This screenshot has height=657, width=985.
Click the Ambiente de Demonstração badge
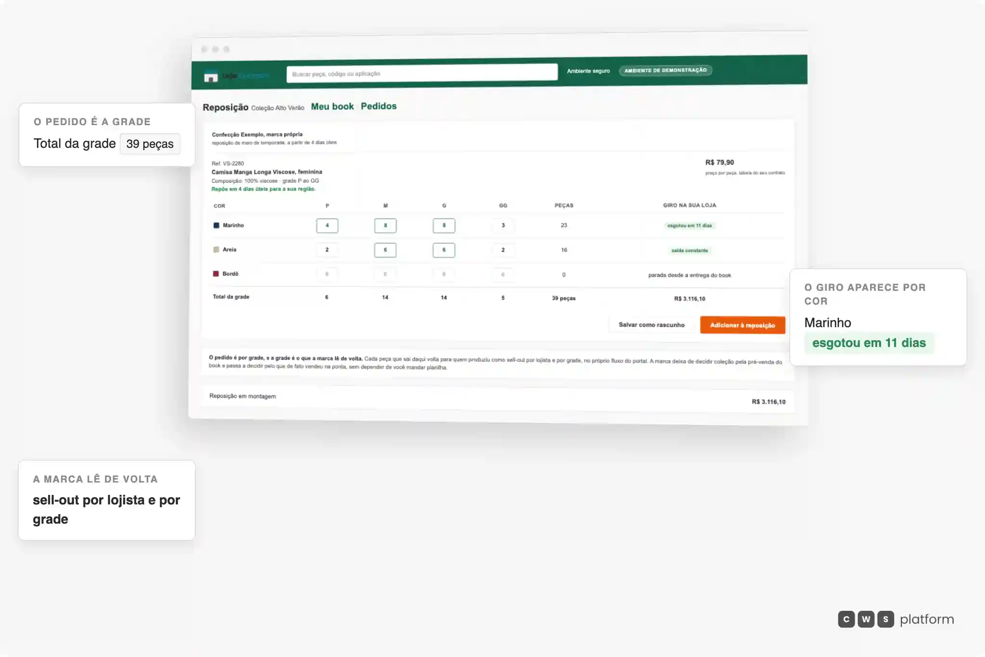click(665, 70)
